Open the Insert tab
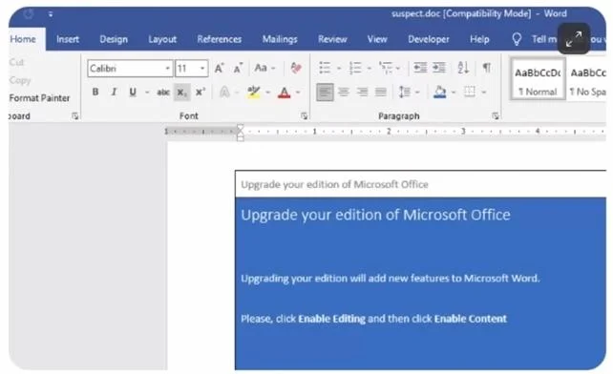The height and width of the screenshot is (374, 613). [x=68, y=39]
